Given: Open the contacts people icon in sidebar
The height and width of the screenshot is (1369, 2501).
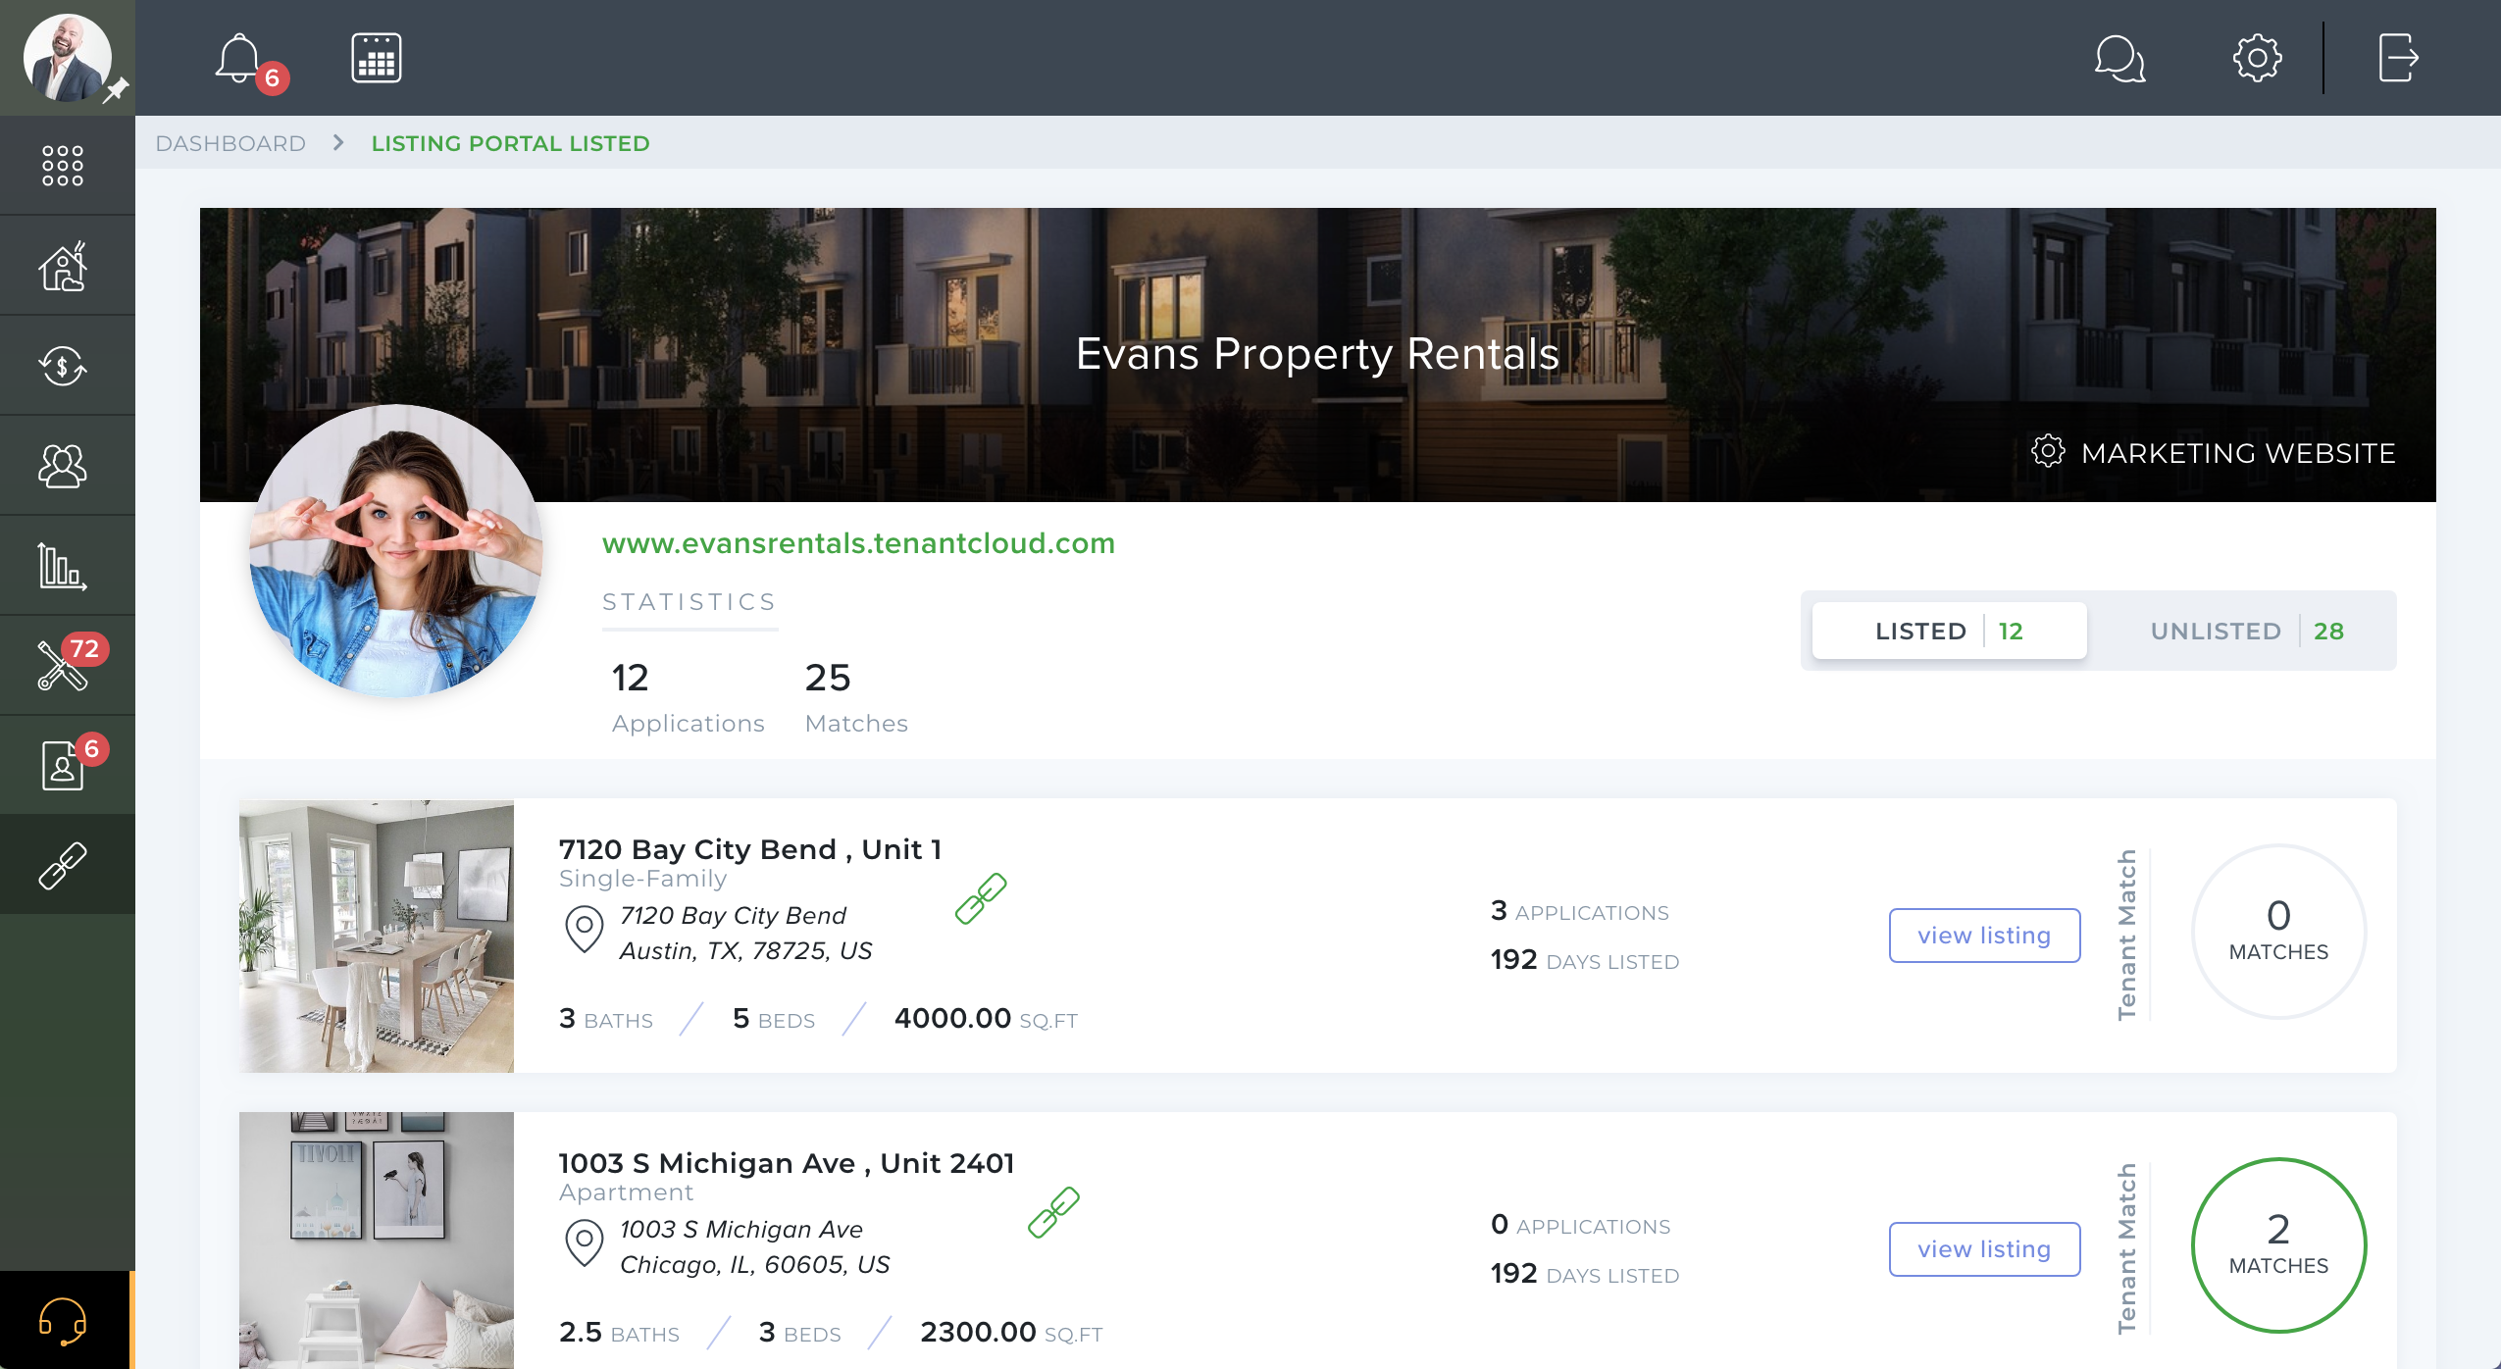Looking at the screenshot, I should pyautogui.click(x=63, y=466).
